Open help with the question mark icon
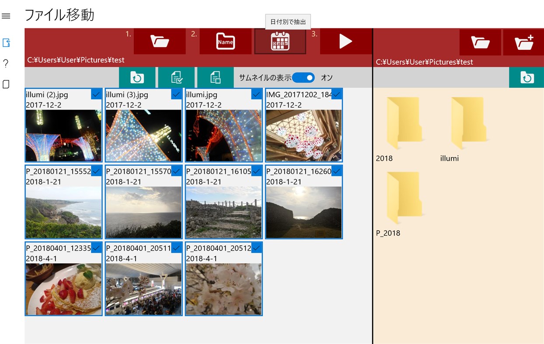This screenshot has height=344, width=544. tap(6, 63)
